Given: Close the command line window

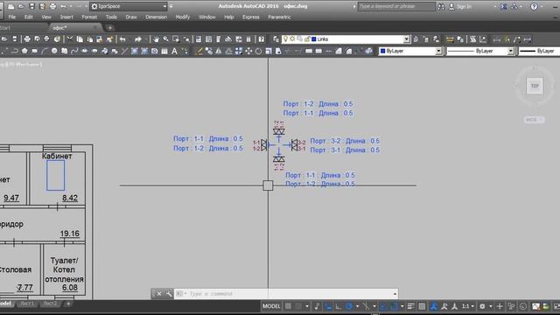Looking at the screenshot, I should pos(159,294).
